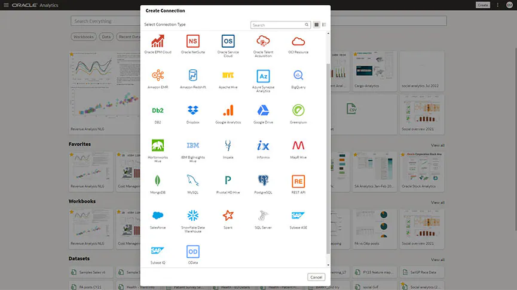The width and height of the screenshot is (517, 290).
Task: Open the three-dot page menu
Action: [497, 5]
